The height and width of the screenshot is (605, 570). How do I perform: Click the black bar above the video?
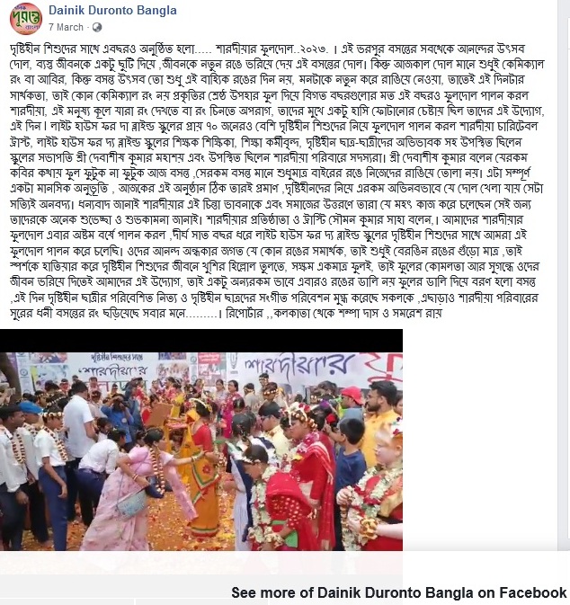(201, 341)
